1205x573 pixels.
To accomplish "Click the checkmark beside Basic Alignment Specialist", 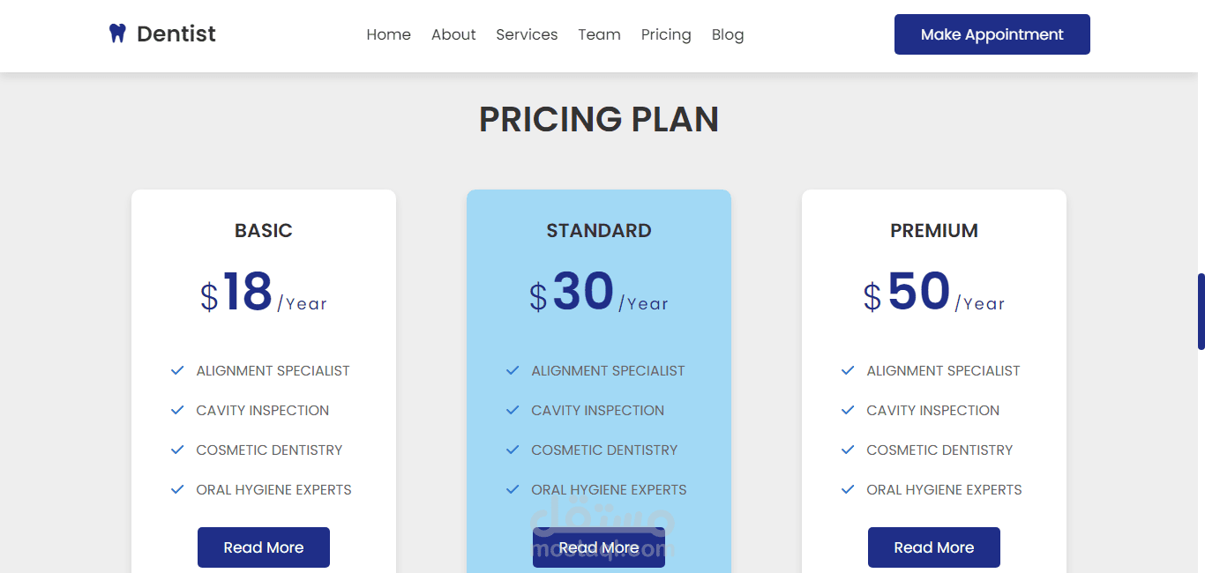I will 177,370.
